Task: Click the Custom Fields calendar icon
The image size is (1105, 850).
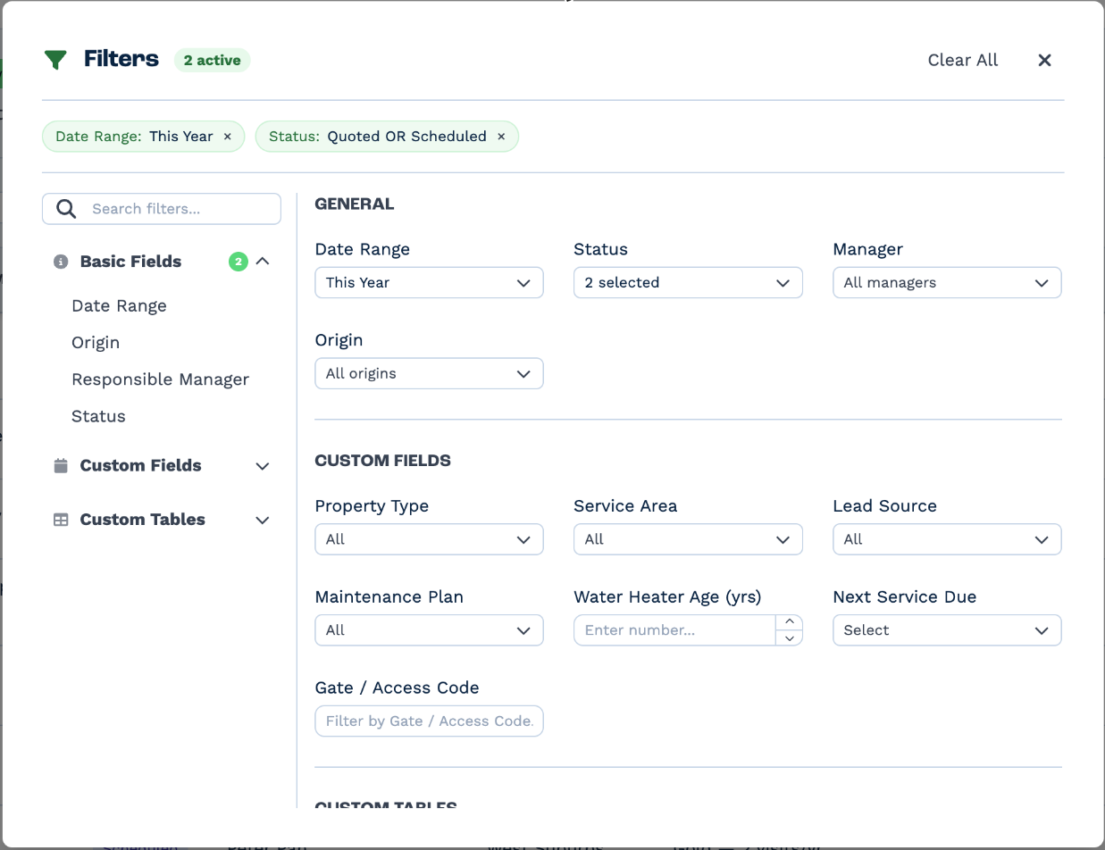Action: 61,465
